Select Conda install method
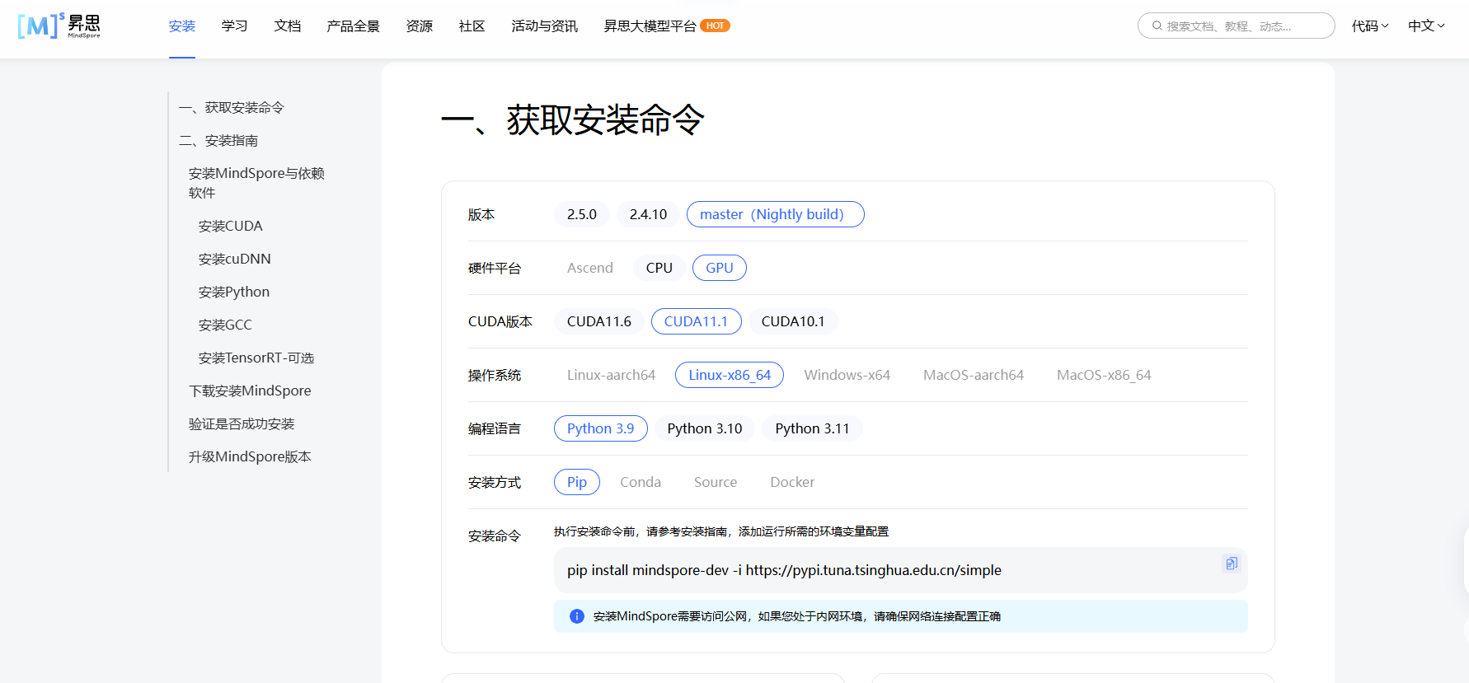Viewport: 1469px width, 683px height. 641,482
